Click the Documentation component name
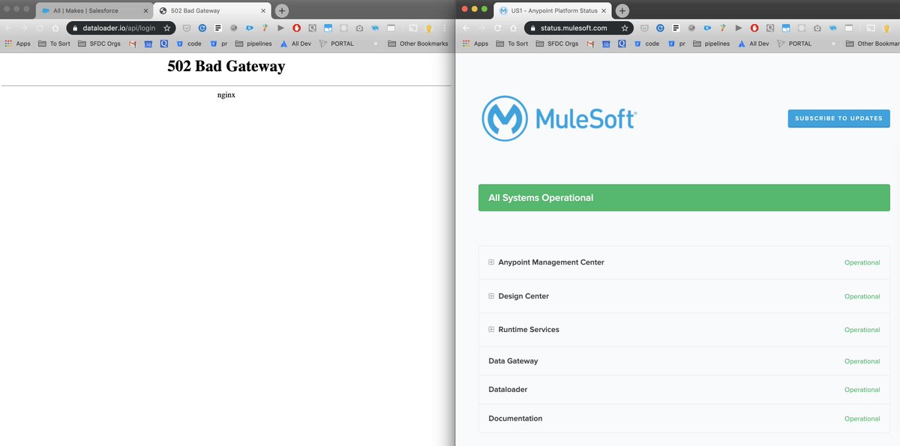The width and height of the screenshot is (900, 446). (515, 418)
